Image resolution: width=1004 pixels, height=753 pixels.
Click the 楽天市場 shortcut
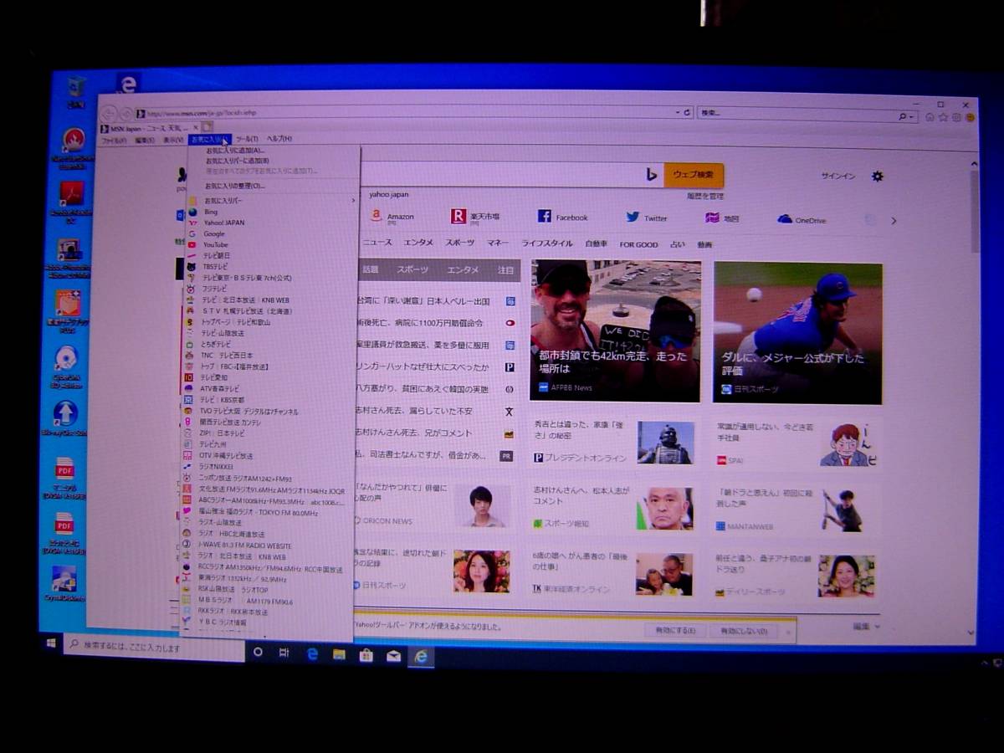coord(475,217)
